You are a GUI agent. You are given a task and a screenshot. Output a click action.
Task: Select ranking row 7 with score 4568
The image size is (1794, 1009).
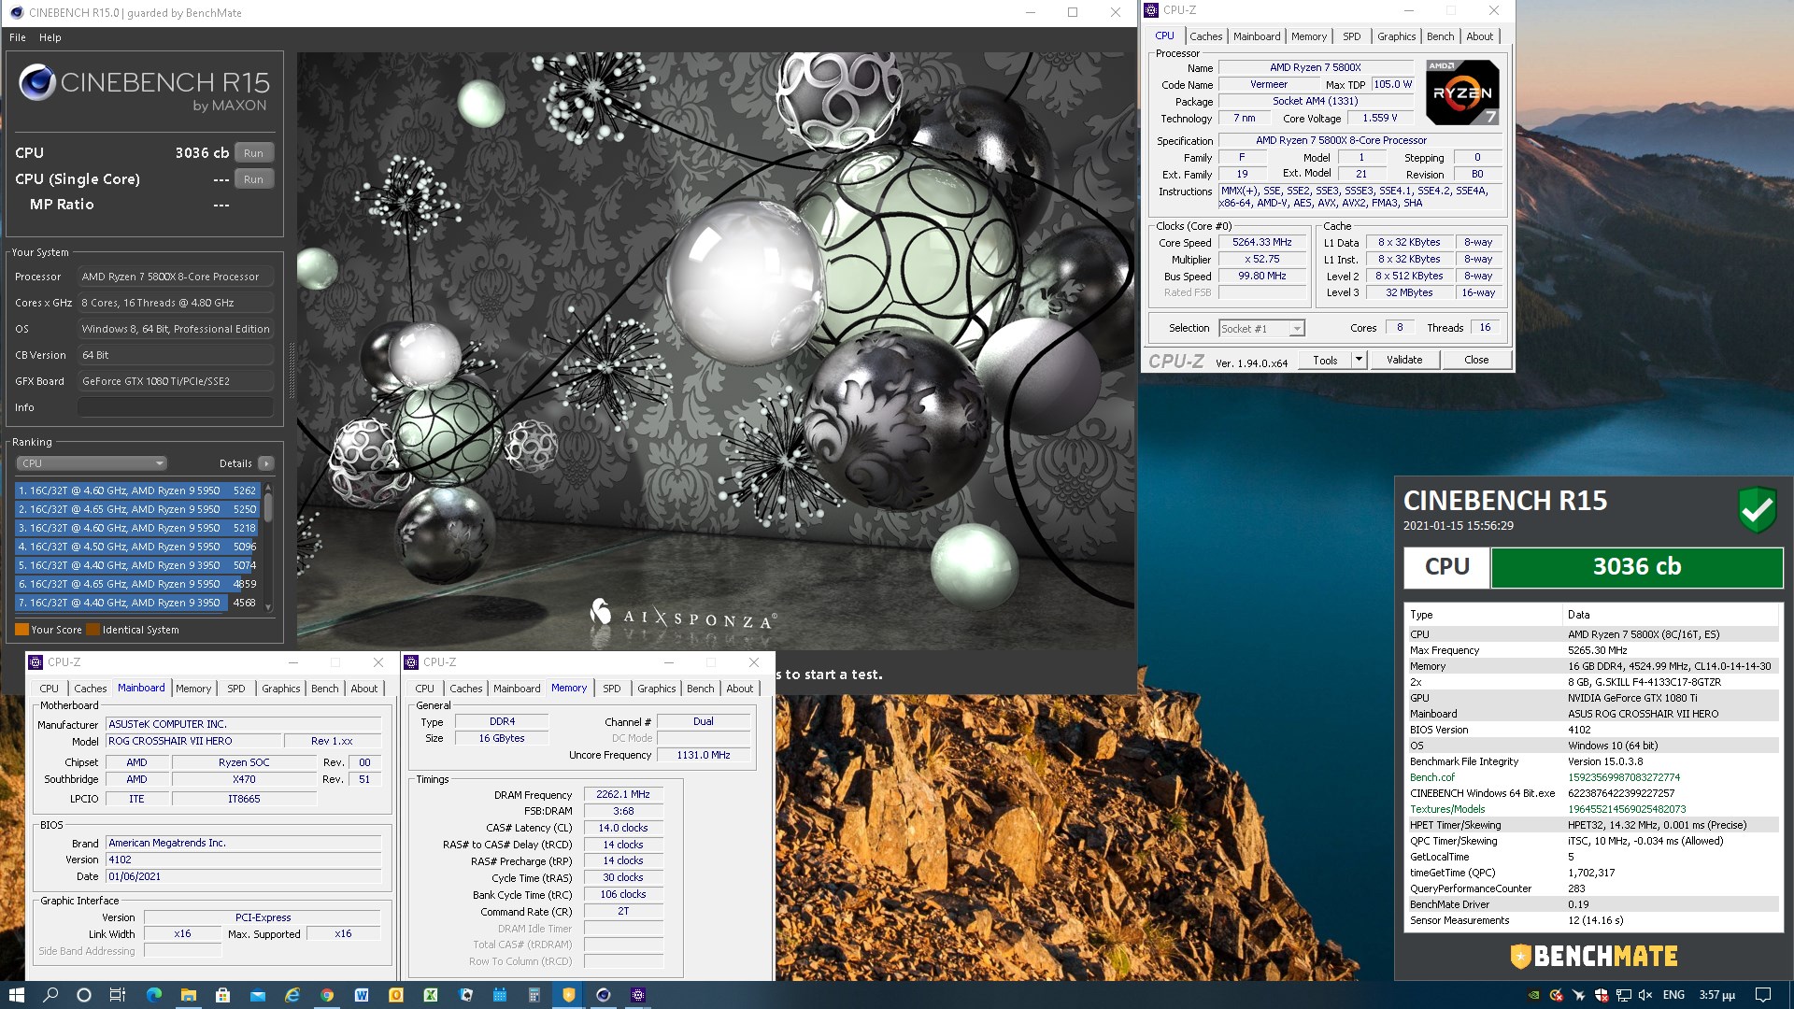pyautogui.click(x=137, y=603)
